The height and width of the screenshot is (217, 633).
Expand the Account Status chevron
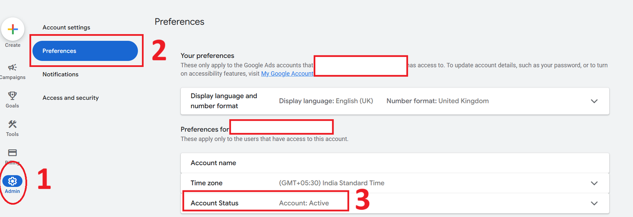[594, 203]
